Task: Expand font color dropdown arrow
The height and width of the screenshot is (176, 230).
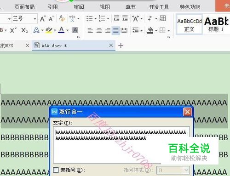Action: click(x=67, y=30)
